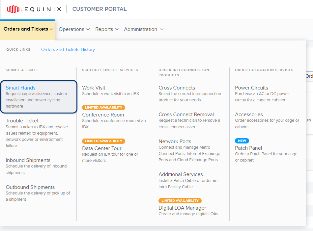313x231 pixels.
Task: Open Conference Room scheduling
Action: (103, 115)
